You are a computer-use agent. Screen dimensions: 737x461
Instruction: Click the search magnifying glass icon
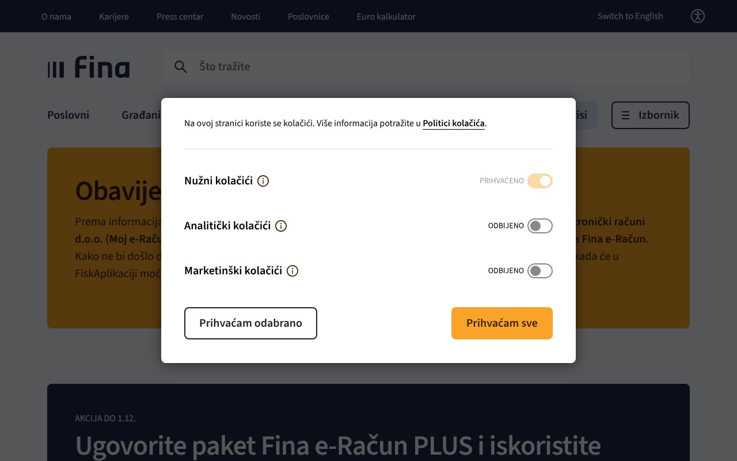[x=181, y=66]
